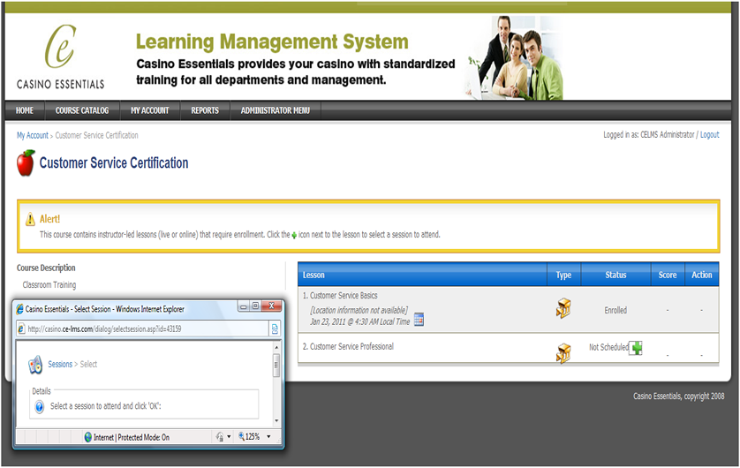
Task: Click the 'Learning Management System' banner heading
Action: [x=272, y=42]
